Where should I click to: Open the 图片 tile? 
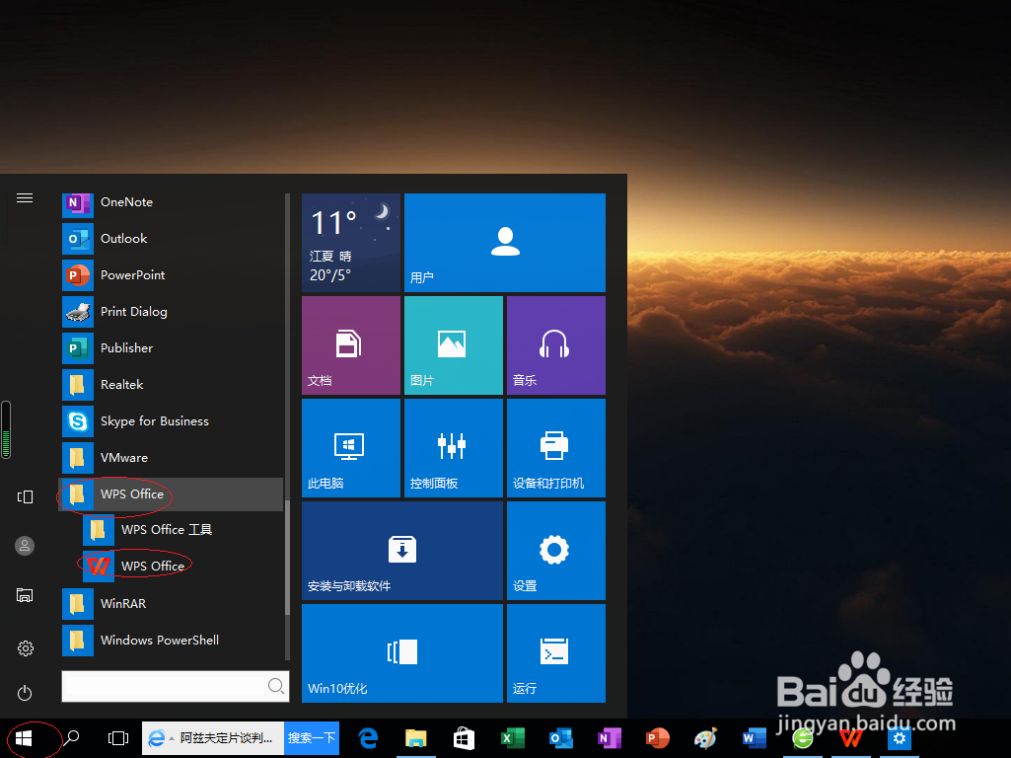tap(454, 345)
